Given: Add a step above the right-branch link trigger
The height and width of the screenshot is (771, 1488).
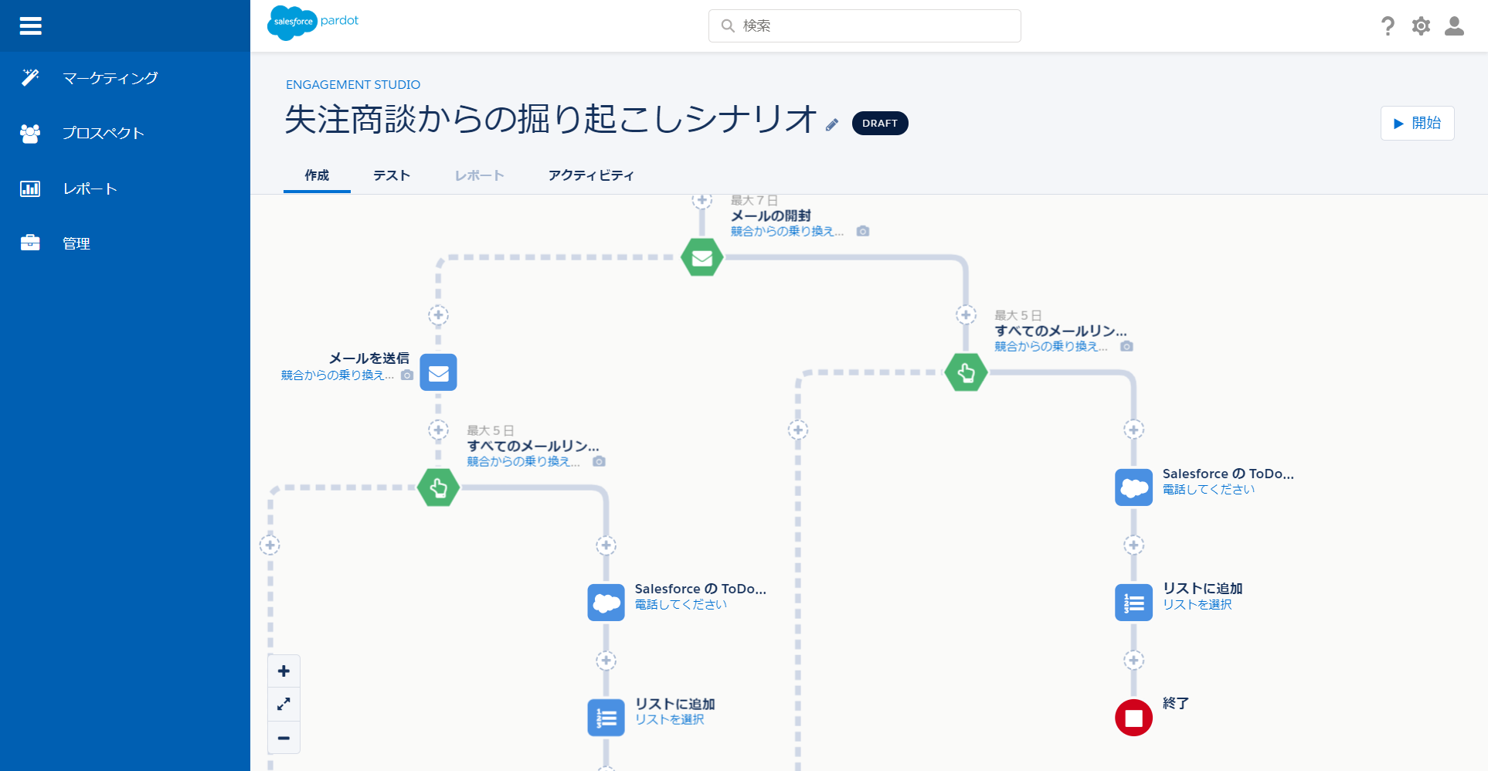Looking at the screenshot, I should click(966, 315).
